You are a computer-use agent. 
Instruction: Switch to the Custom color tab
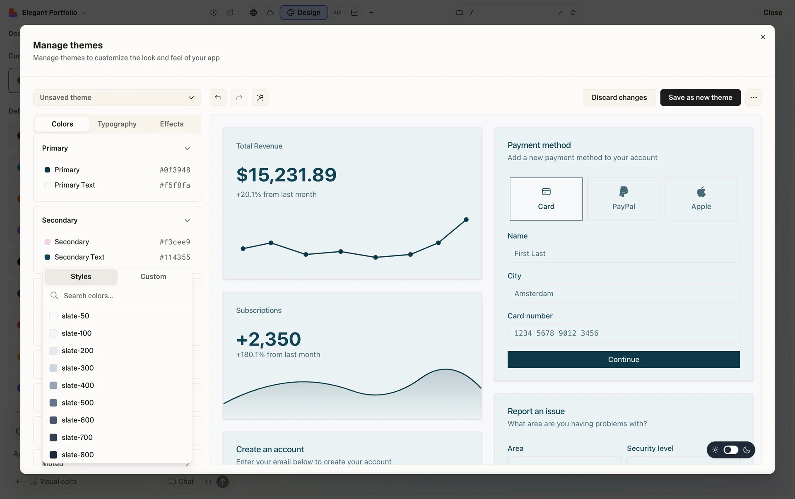[x=153, y=276]
